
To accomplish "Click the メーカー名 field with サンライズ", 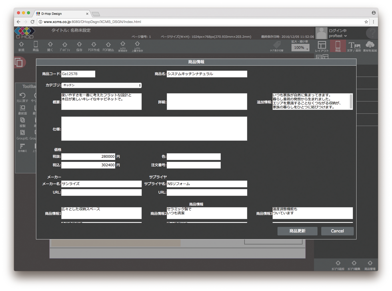I will 101,184.
